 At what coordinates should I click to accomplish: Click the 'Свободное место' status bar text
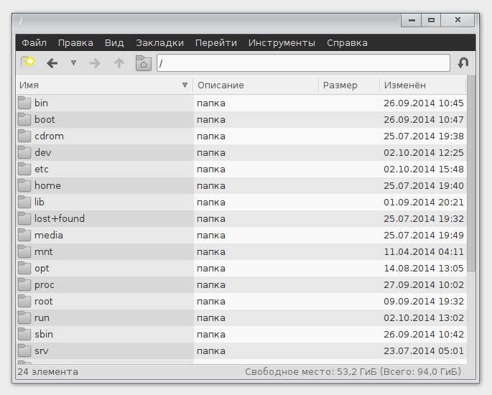pyautogui.click(x=353, y=372)
